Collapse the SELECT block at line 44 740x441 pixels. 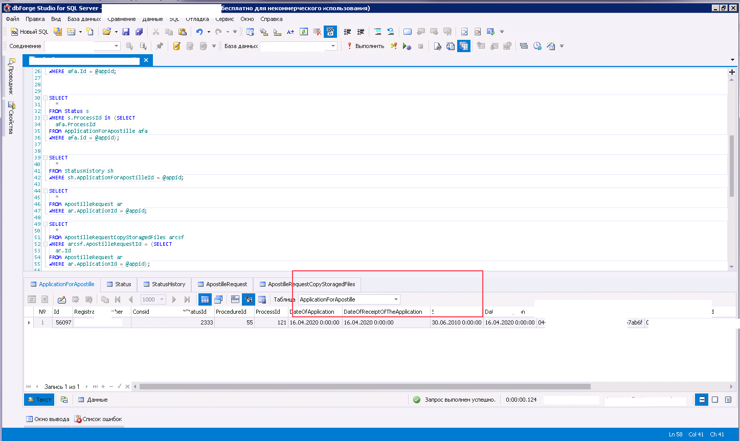pyautogui.click(x=45, y=191)
